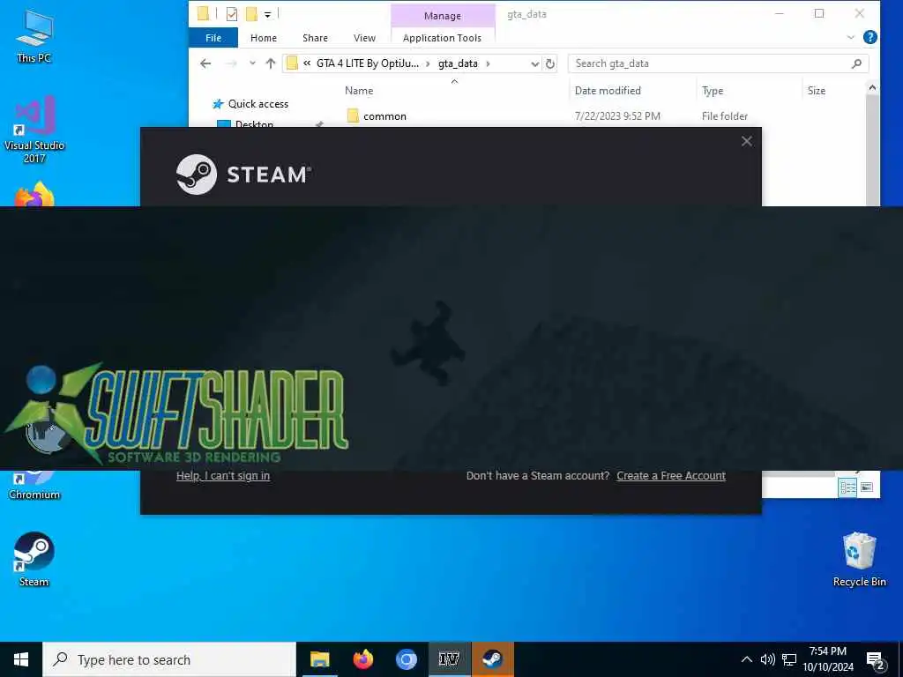Image resolution: width=903 pixels, height=677 pixels.
Task: Open the Application Tools ribbon tab
Action: [x=442, y=37]
